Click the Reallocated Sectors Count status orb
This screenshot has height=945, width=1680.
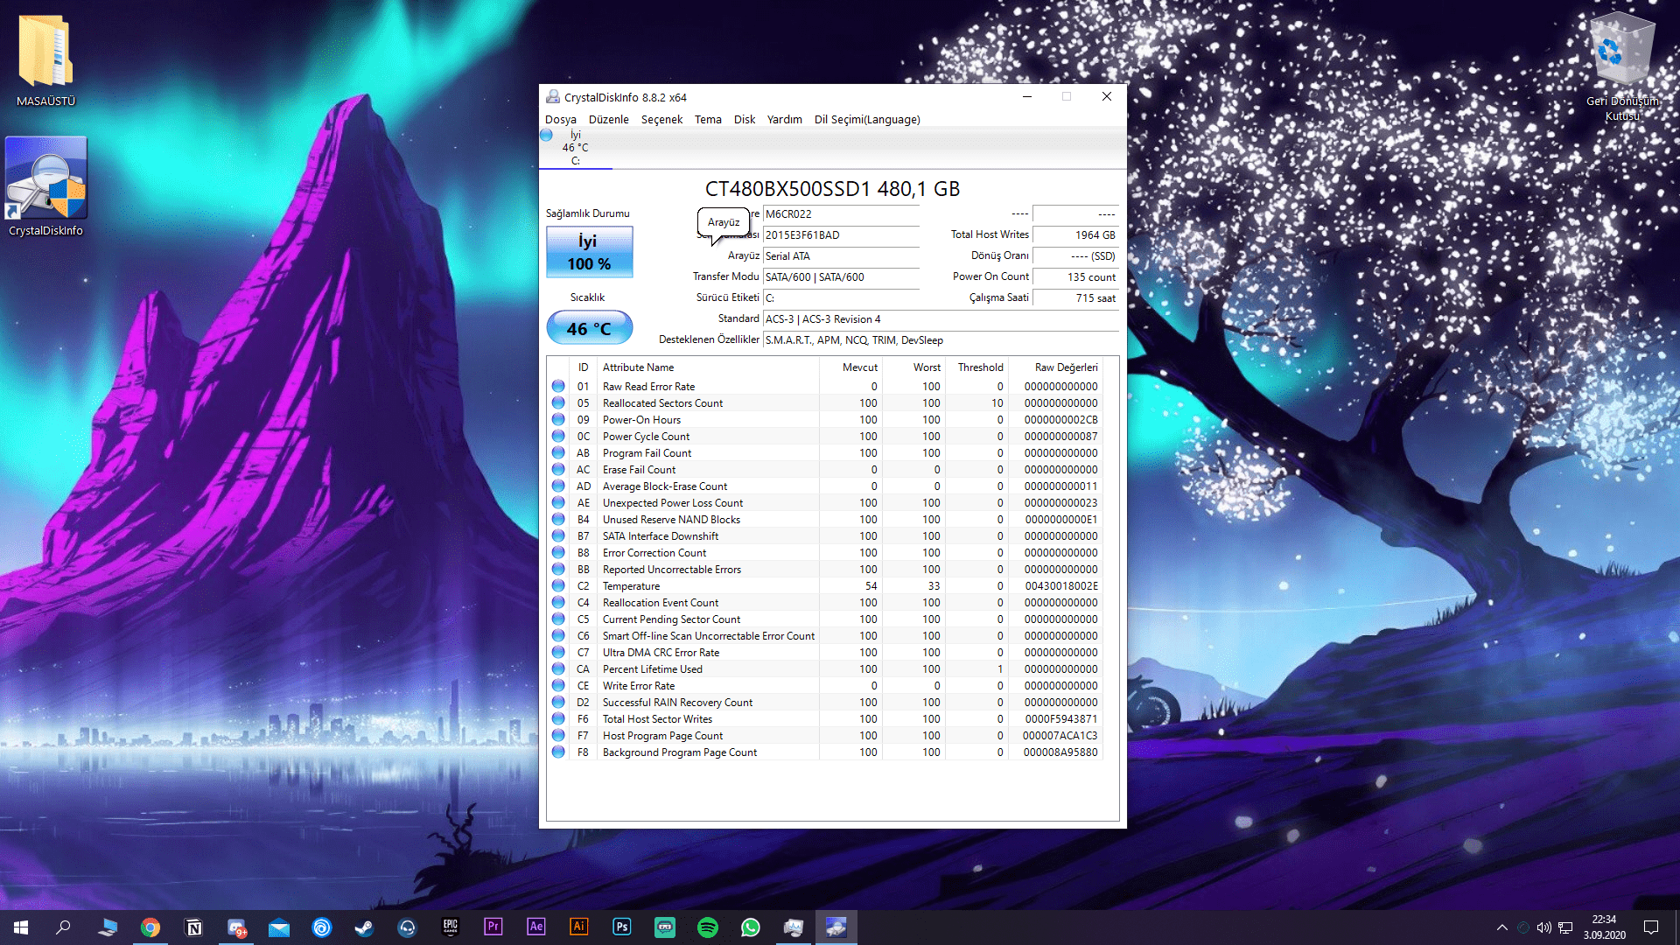558,403
